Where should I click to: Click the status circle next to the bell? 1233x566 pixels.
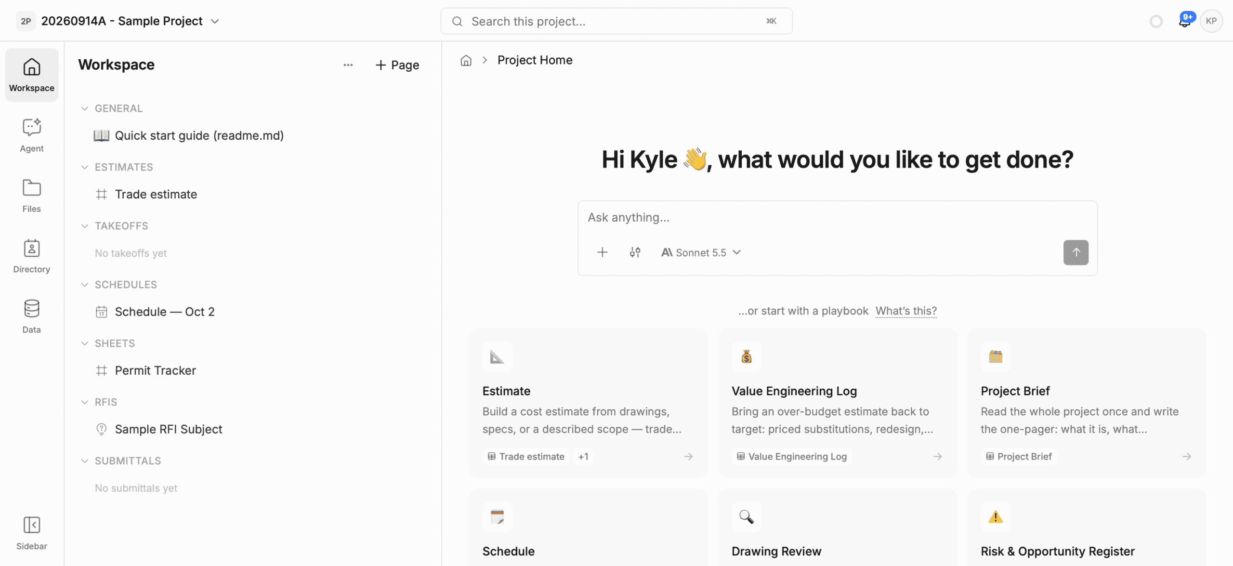(1156, 21)
